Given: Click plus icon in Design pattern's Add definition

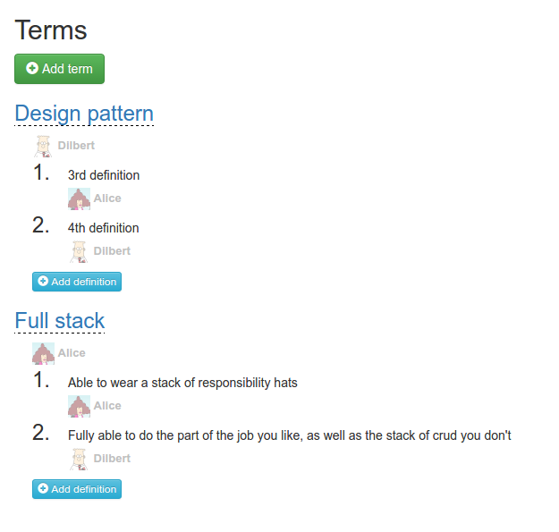Looking at the screenshot, I should (x=43, y=281).
